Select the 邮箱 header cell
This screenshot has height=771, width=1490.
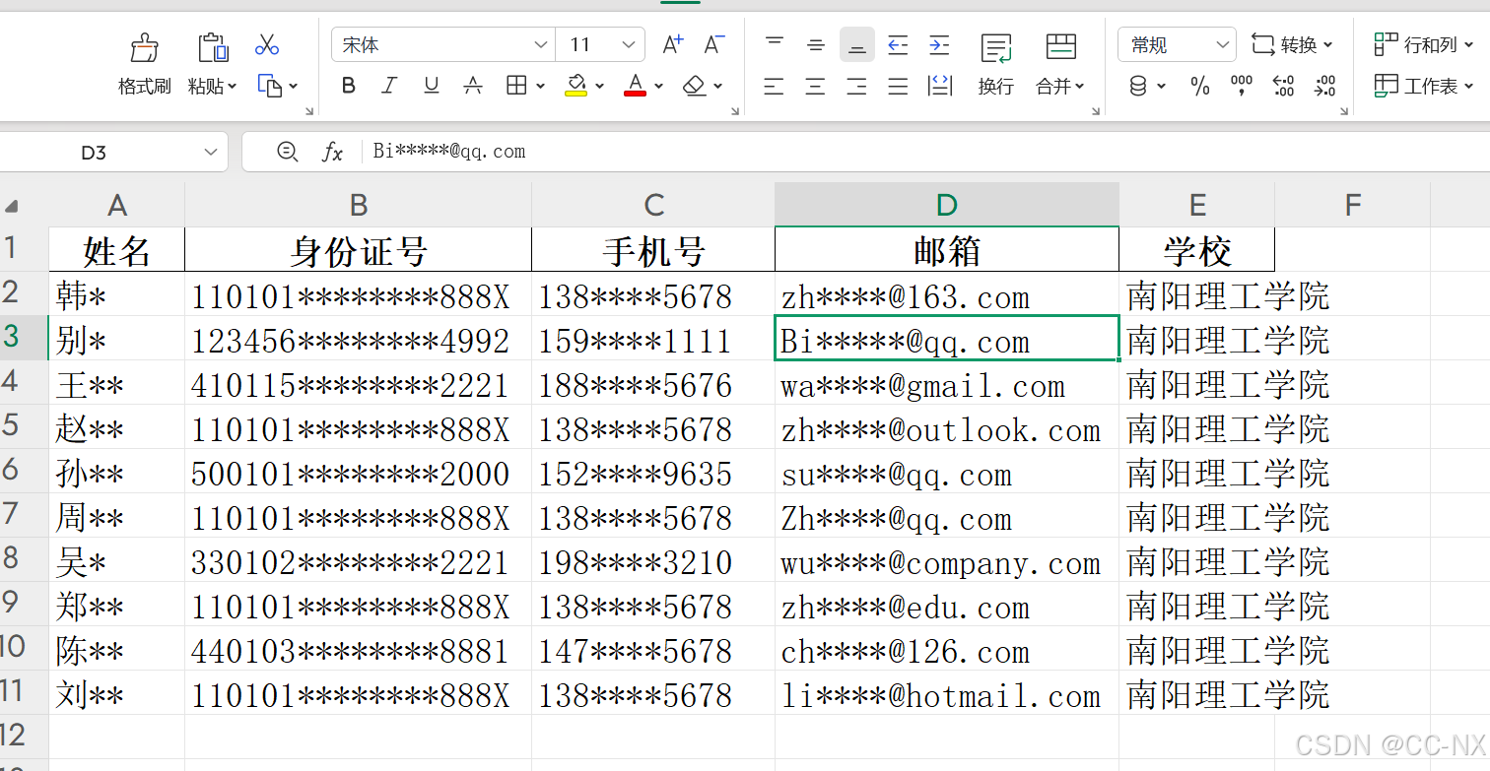(947, 250)
